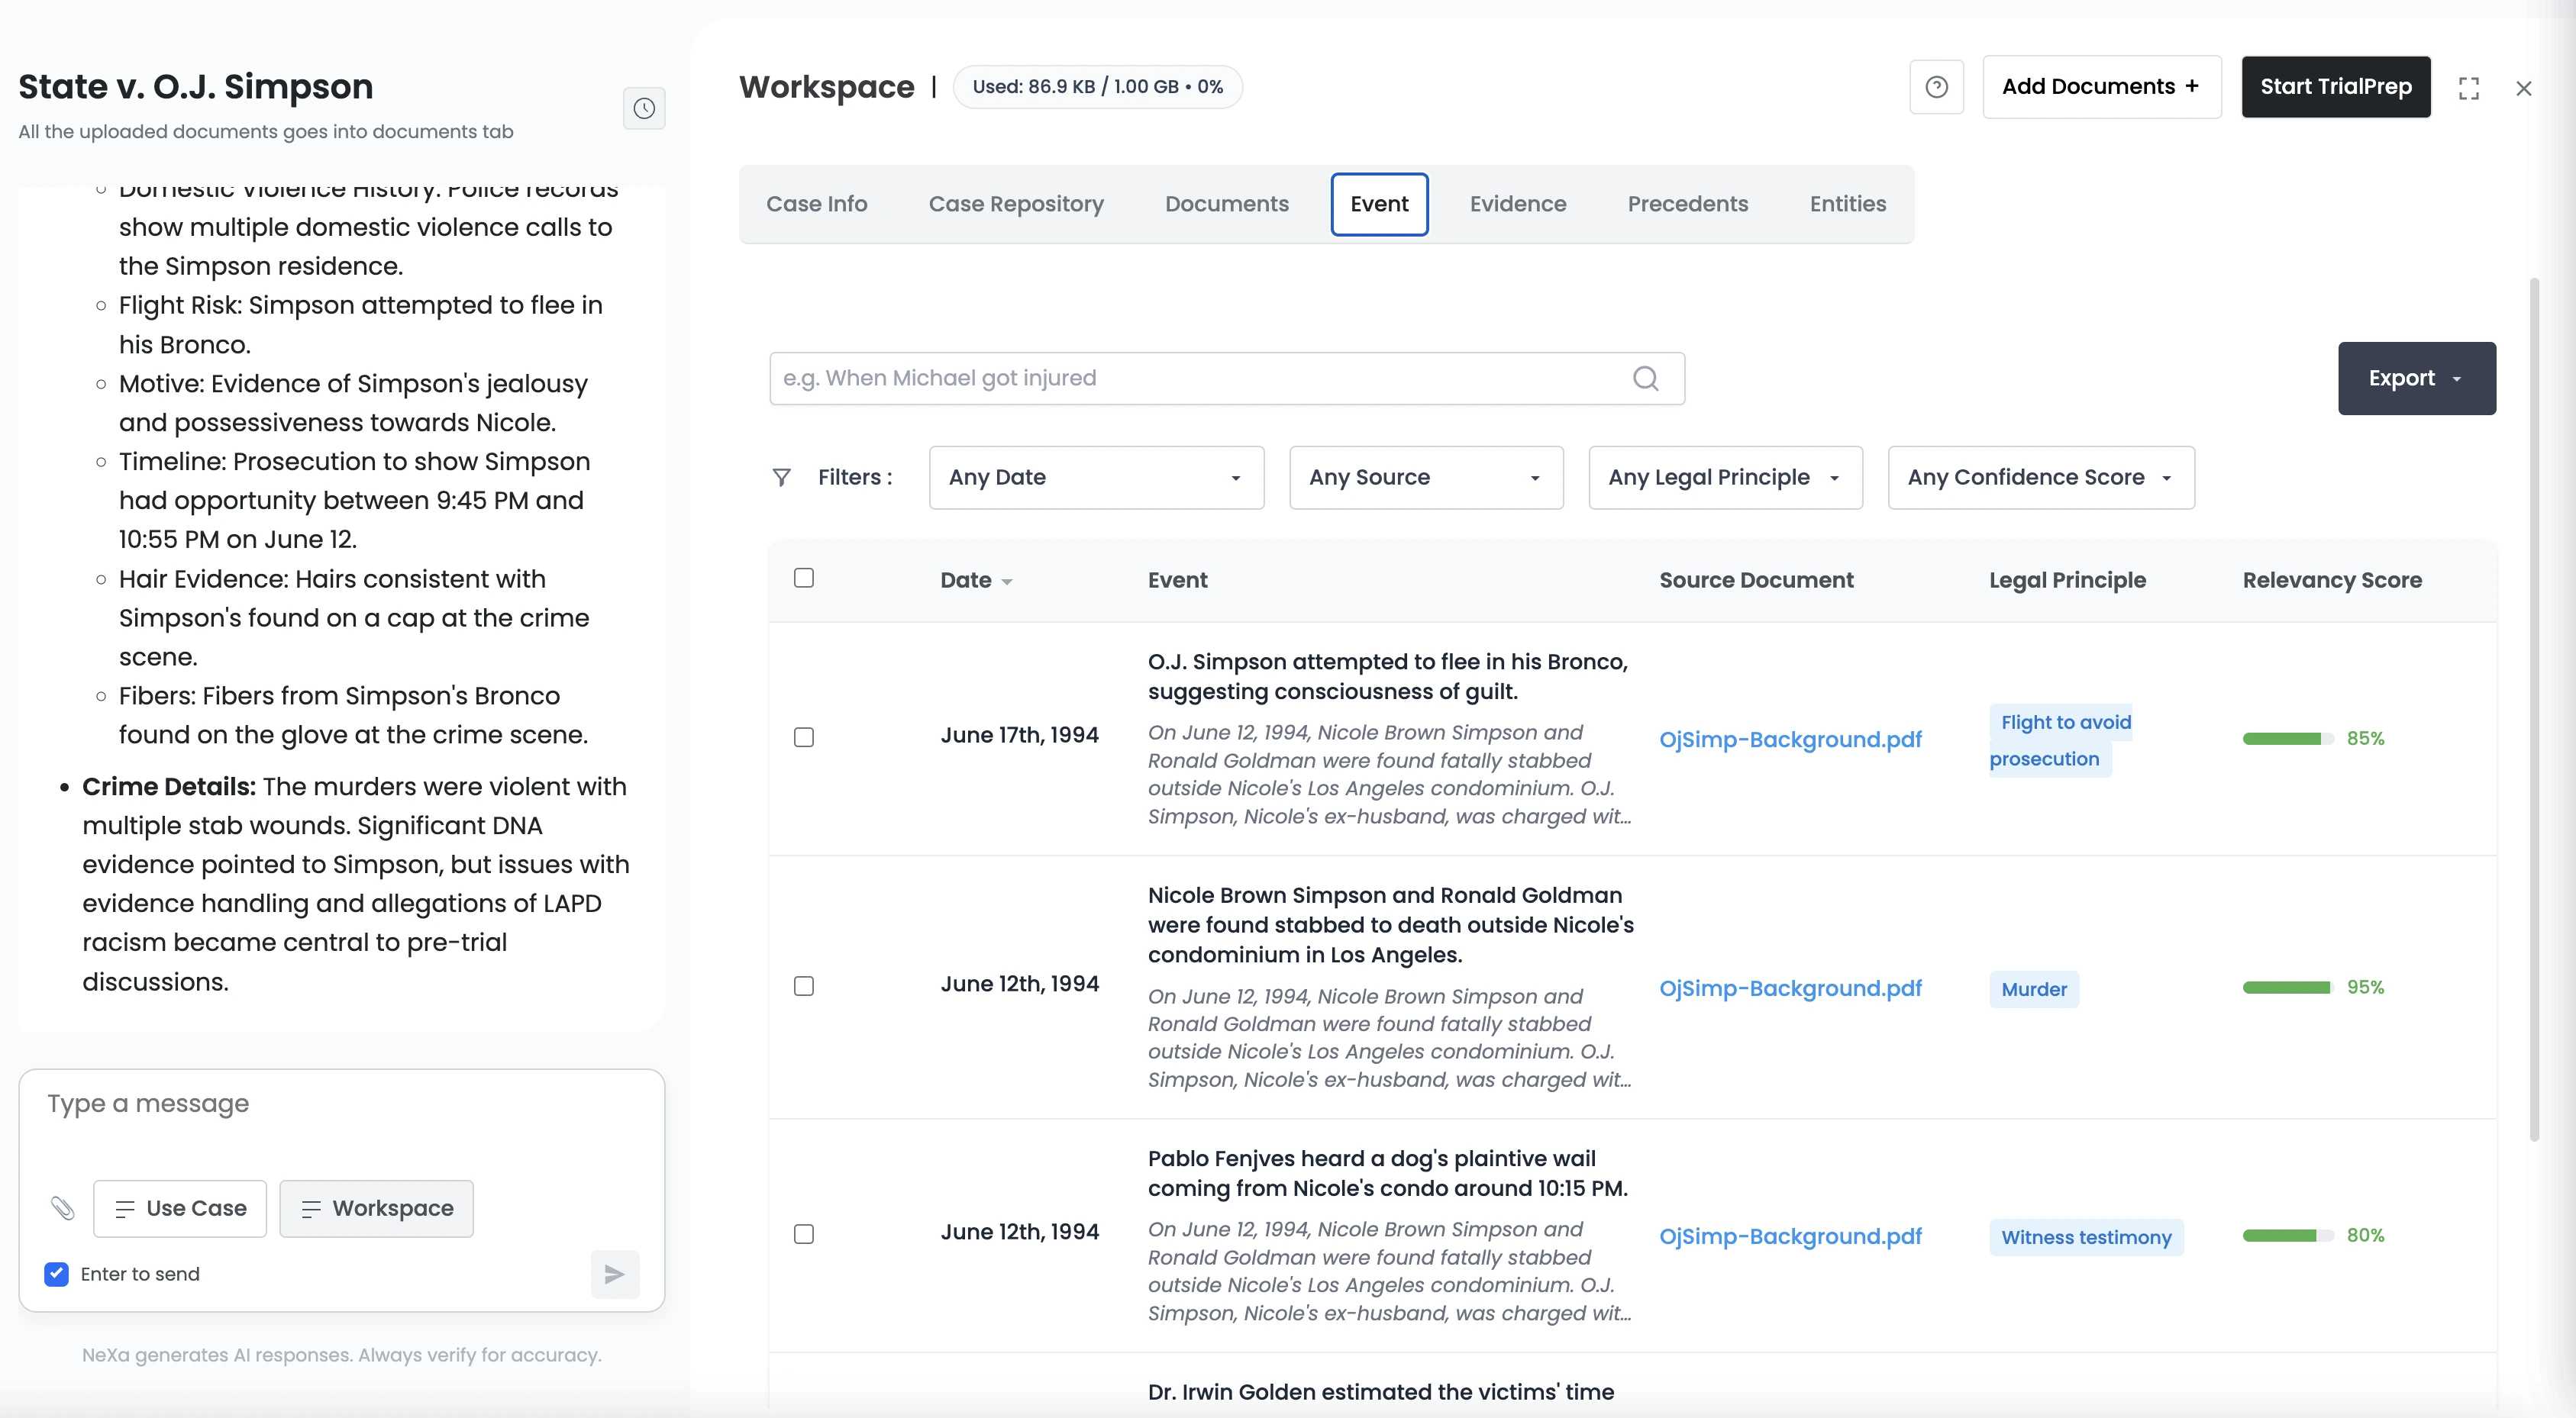Toggle the Enter to send checkbox

point(57,1274)
